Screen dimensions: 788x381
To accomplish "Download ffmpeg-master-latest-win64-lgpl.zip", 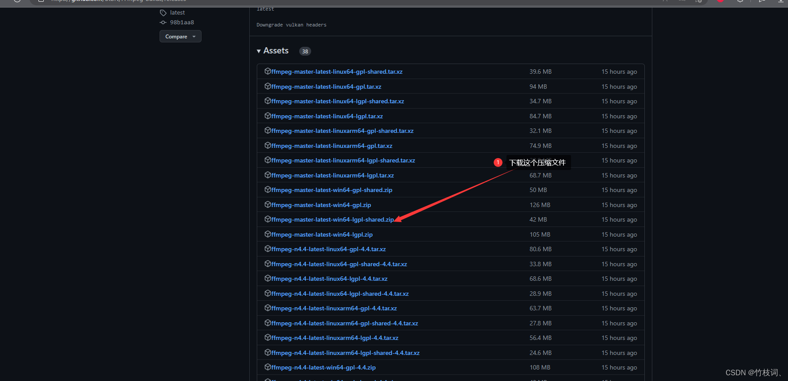I will pos(322,234).
